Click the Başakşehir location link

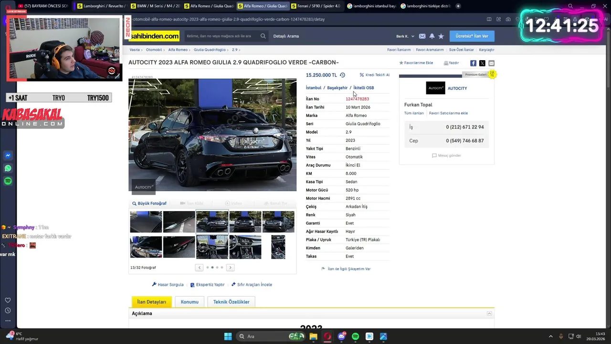[337, 88]
